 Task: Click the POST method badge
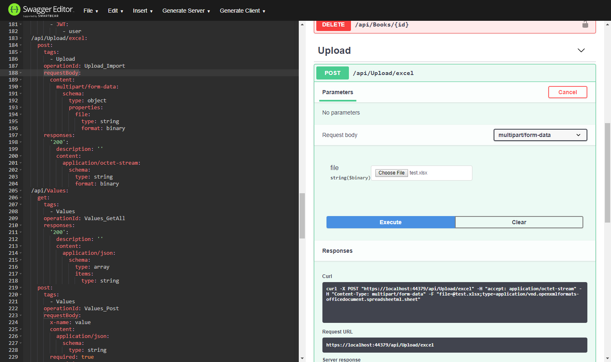click(332, 73)
